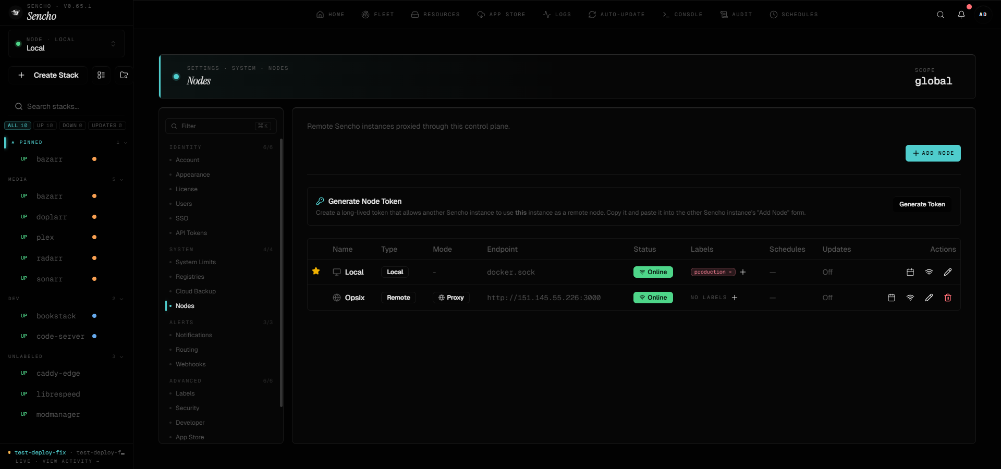Go to the Home tab
The height and width of the screenshot is (469, 1001).
[x=330, y=15]
